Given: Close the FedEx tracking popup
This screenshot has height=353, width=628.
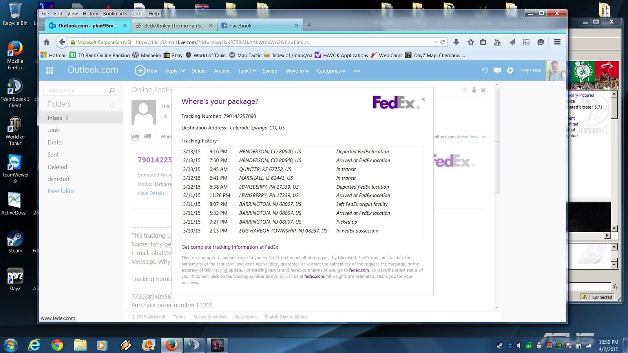Looking at the screenshot, I should point(423,99).
